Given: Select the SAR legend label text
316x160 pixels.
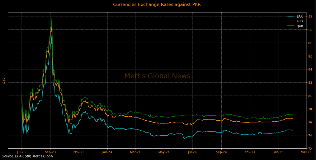Looking at the screenshot, I should click(300, 16).
